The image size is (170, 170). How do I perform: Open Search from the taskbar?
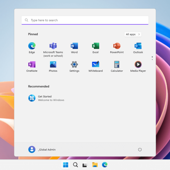pos(75,165)
